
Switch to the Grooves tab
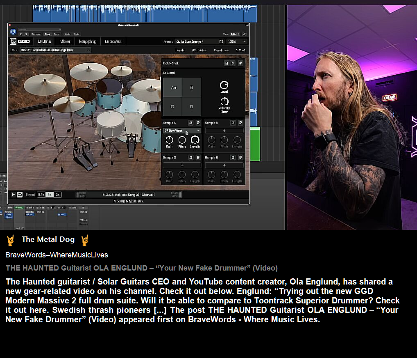tap(113, 41)
